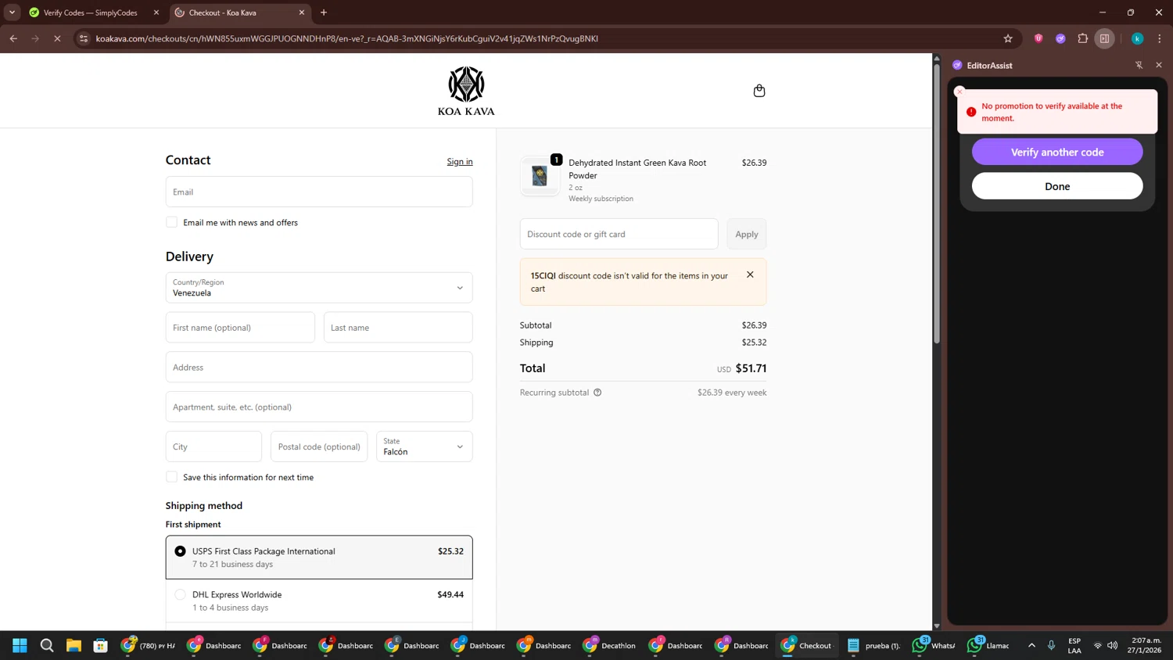The image size is (1173, 660).
Task: Open the Windows Start menu
Action: pyautogui.click(x=20, y=645)
